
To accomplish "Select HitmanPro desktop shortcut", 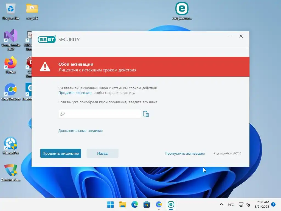I will (11, 146).
